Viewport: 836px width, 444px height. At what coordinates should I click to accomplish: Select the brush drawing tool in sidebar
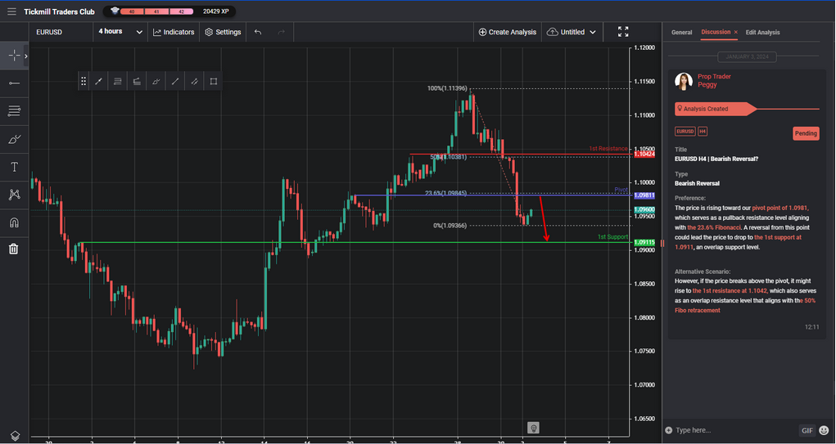pyautogui.click(x=14, y=140)
